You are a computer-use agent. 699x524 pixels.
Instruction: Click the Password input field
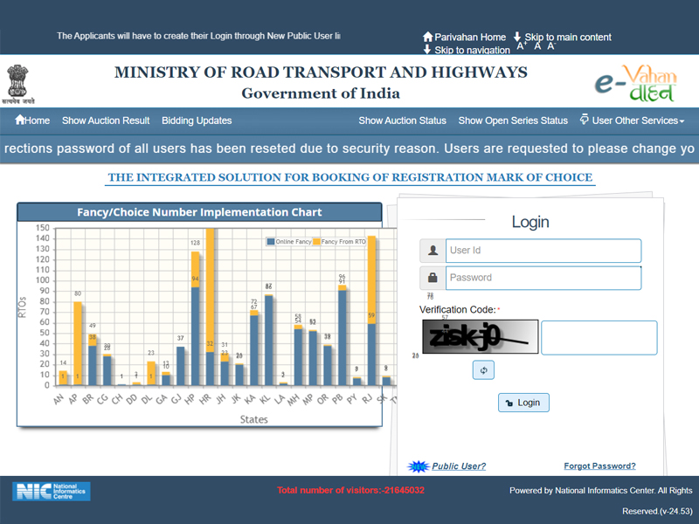[x=543, y=278]
